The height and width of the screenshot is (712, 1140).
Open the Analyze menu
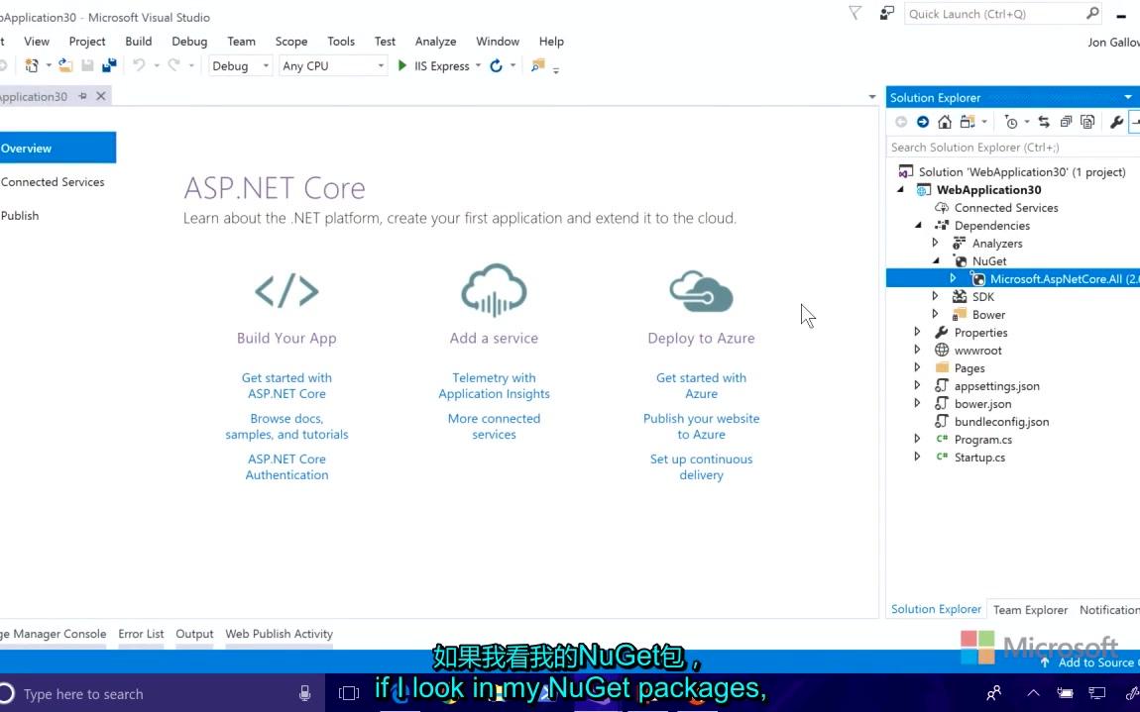tap(435, 41)
